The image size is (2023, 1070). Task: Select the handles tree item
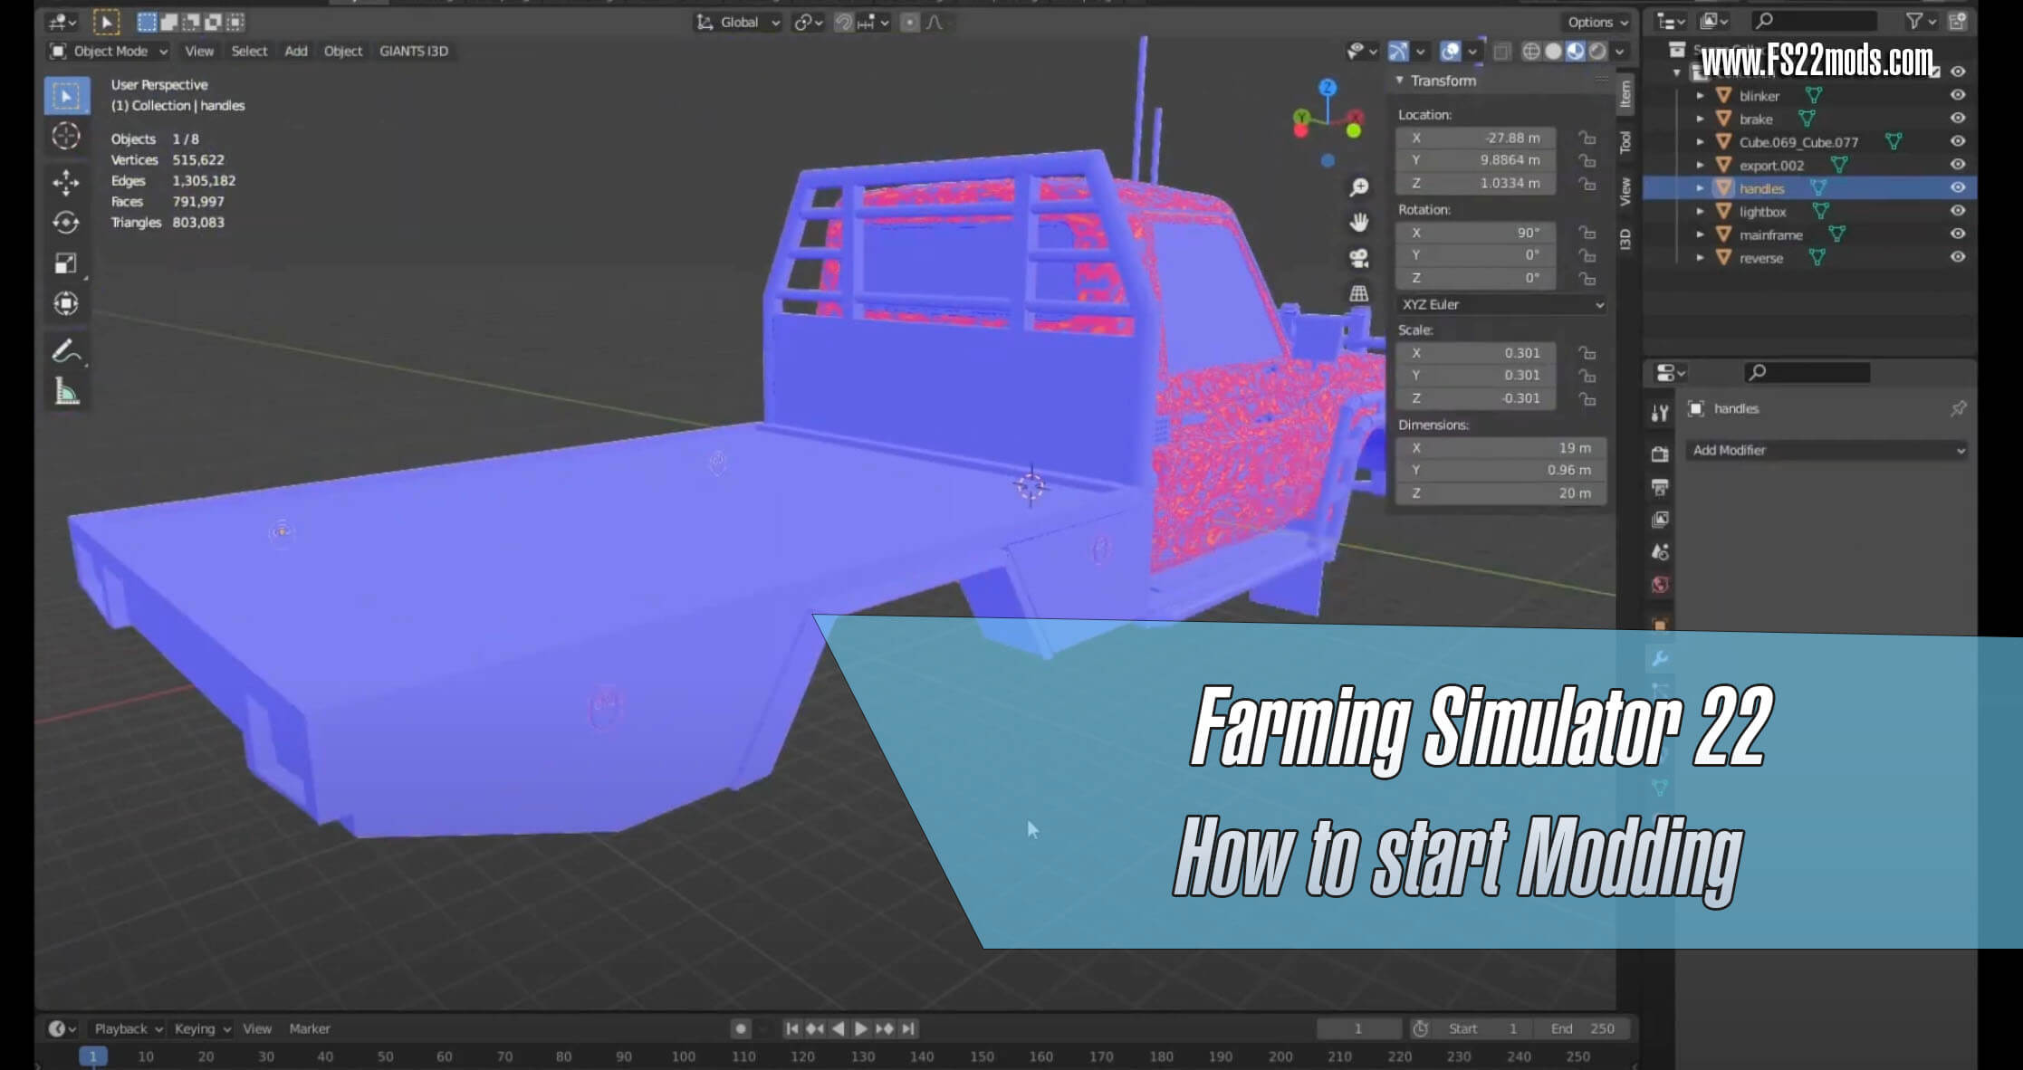tap(1760, 187)
